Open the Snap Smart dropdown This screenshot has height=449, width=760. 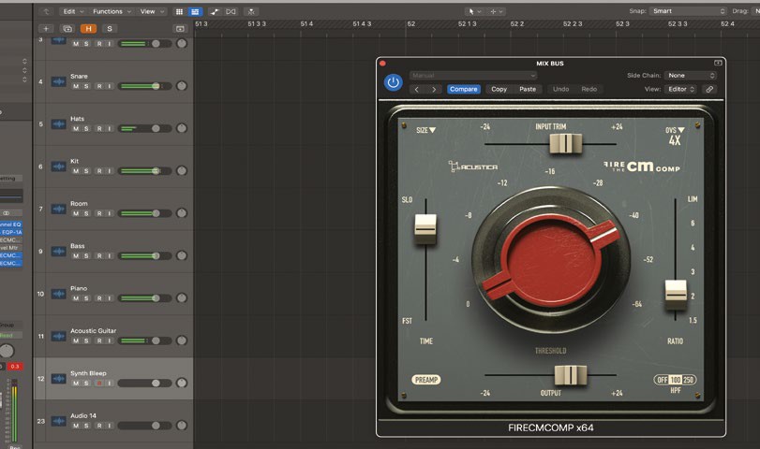pyautogui.click(x=688, y=10)
